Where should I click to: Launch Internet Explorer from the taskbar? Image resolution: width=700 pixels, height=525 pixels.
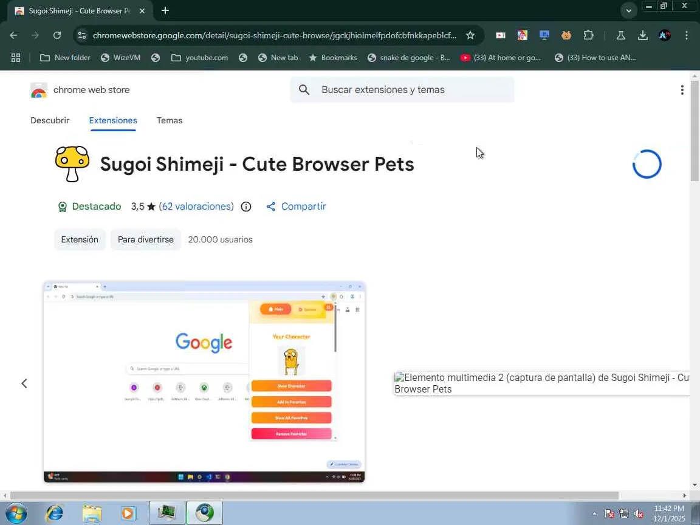pos(55,513)
